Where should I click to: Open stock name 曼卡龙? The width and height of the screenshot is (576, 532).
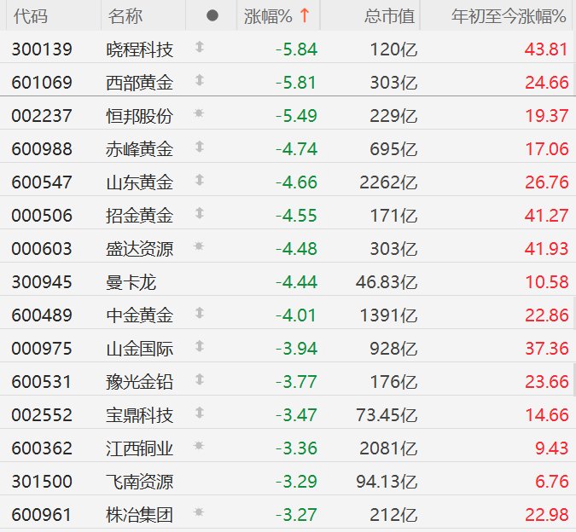[x=131, y=282]
